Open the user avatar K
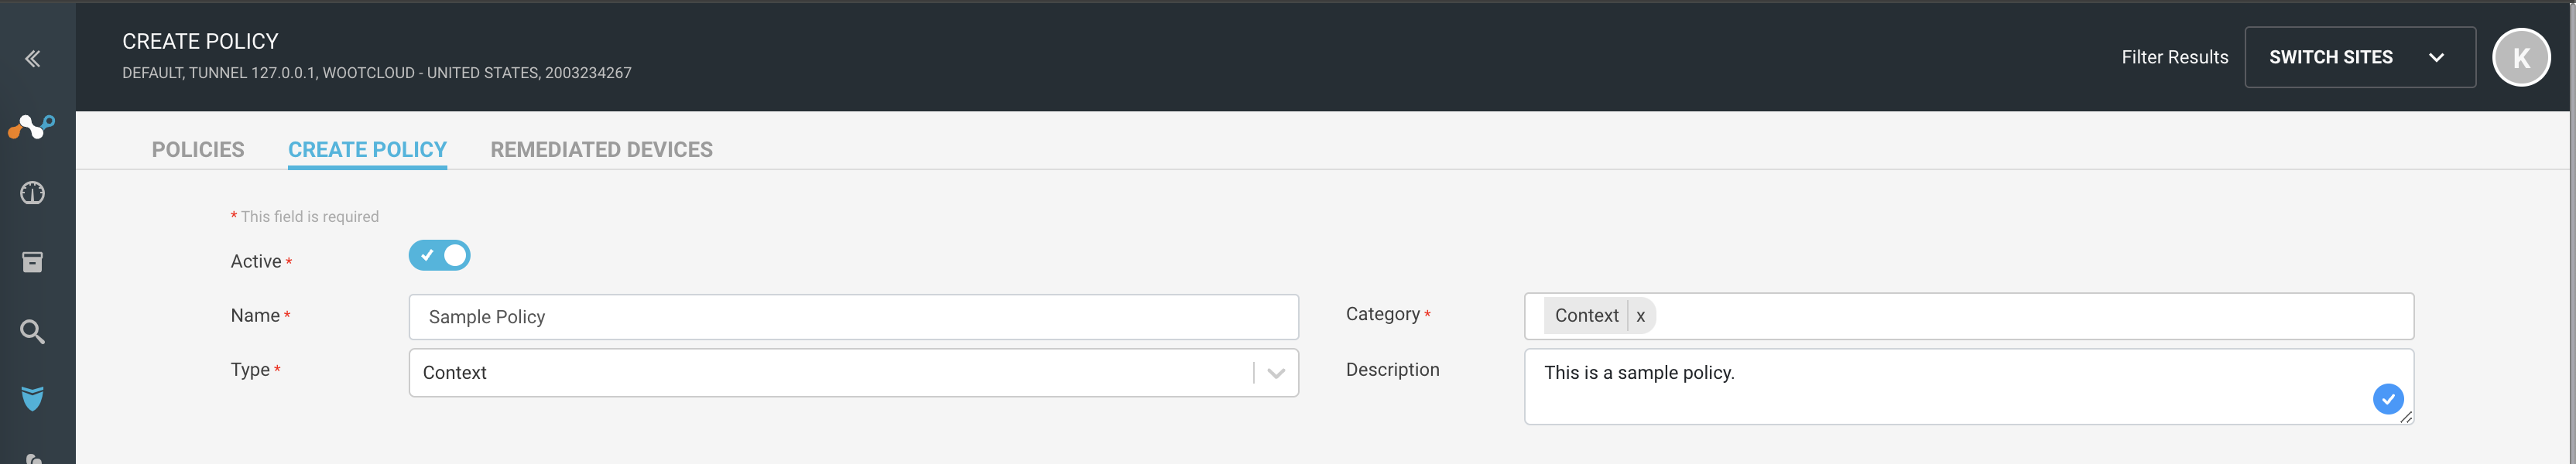 coord(2521,58)
